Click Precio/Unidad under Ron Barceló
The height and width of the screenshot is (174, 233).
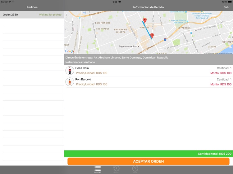click(92, 84)
